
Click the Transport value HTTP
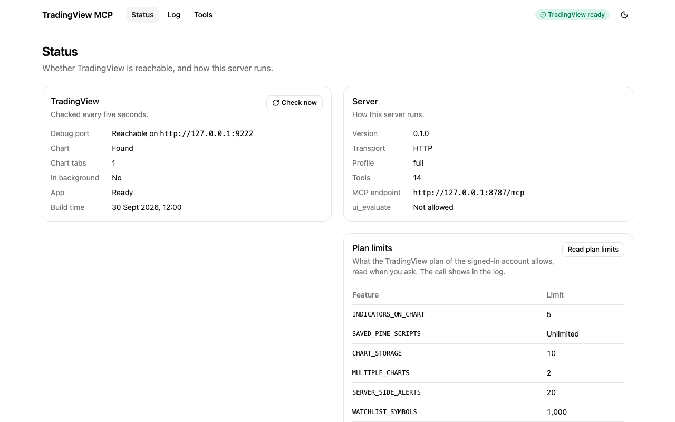click(x=423, y=148)
